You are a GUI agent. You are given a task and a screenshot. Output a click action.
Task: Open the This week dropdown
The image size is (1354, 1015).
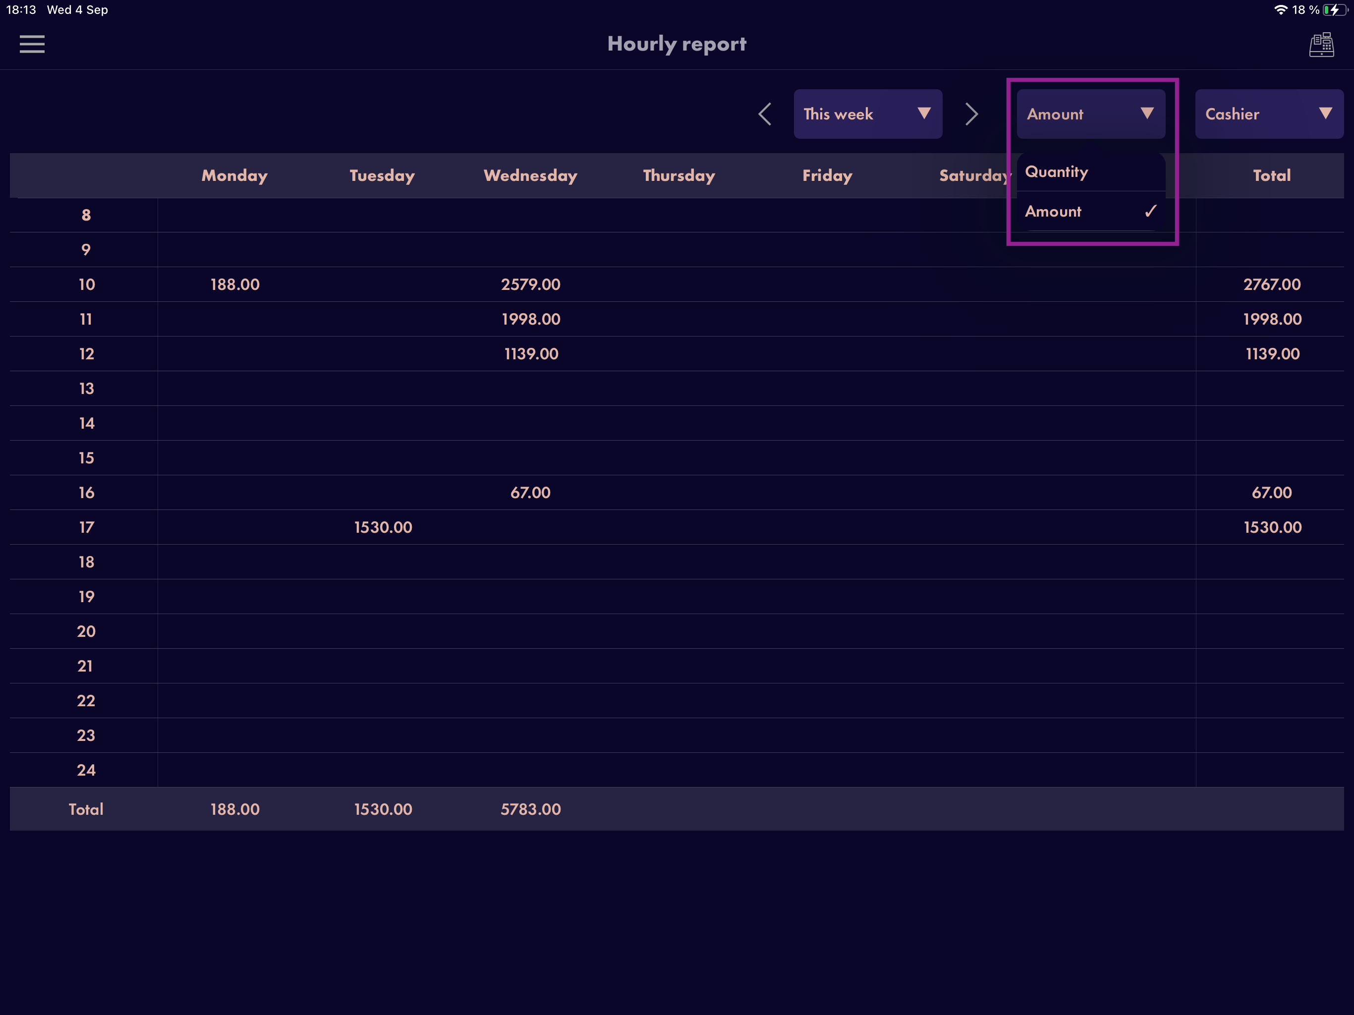[x=867, y=114]
